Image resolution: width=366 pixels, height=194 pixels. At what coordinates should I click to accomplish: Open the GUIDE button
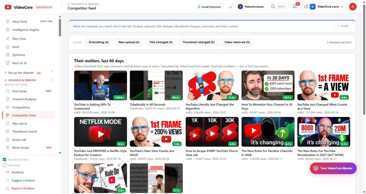(343, 26)
